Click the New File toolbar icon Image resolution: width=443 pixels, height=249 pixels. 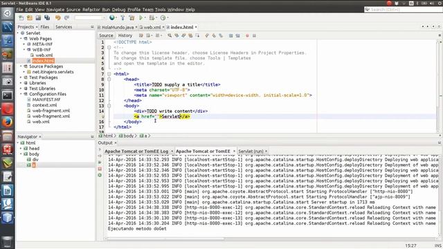pos(21,18)
